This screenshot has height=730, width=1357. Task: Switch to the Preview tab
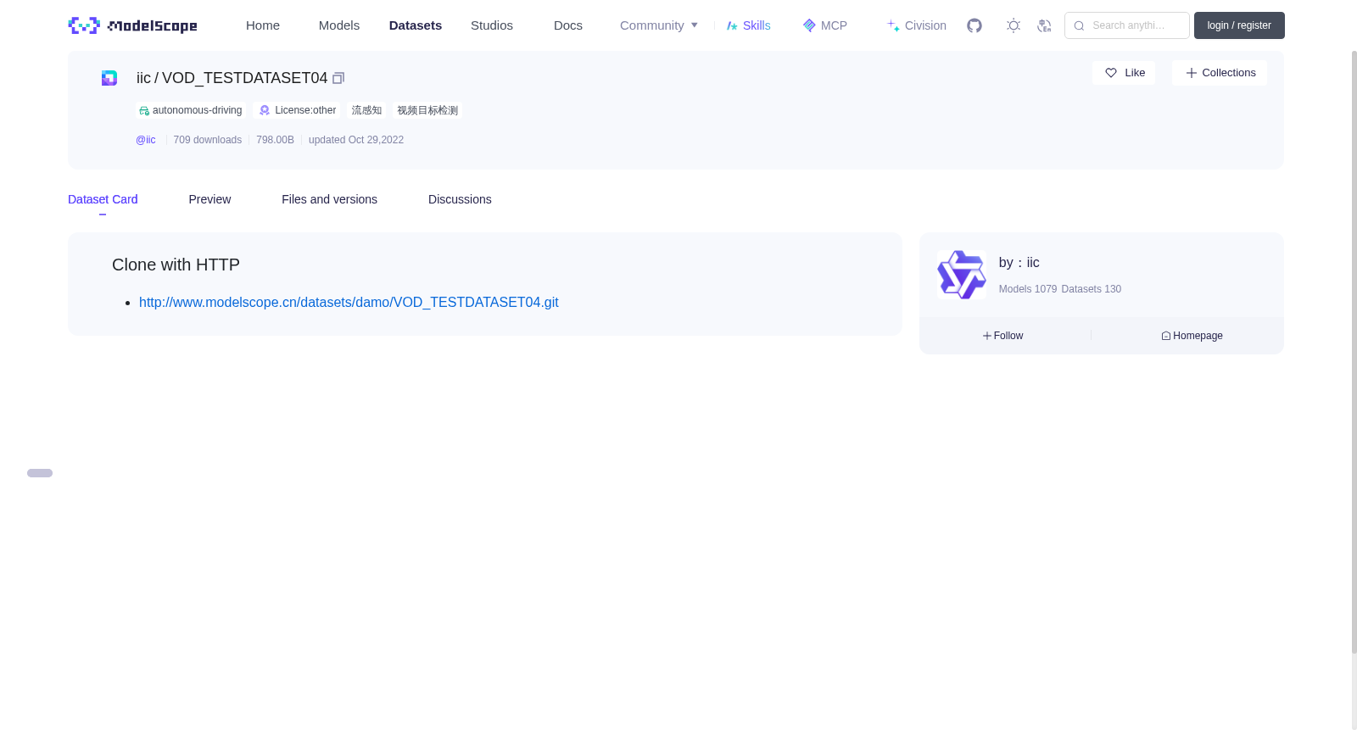pos(209,199)
